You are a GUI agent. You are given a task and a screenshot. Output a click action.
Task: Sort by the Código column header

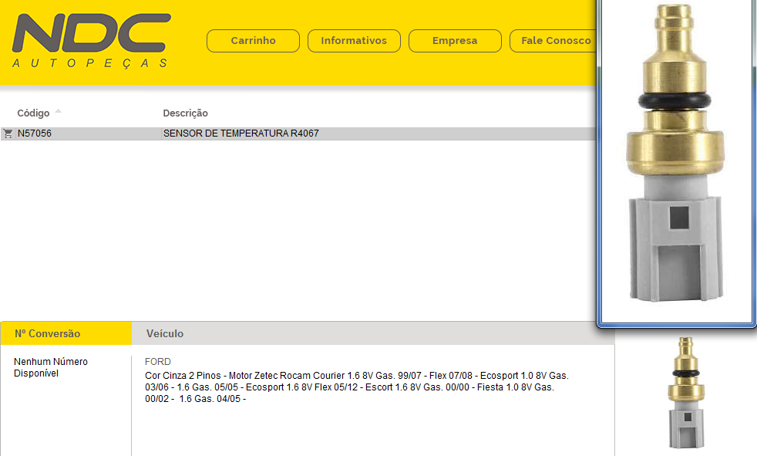(33, 113)
